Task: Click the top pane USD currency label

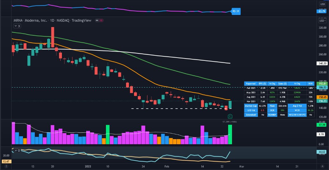Action: click(322, 4)
